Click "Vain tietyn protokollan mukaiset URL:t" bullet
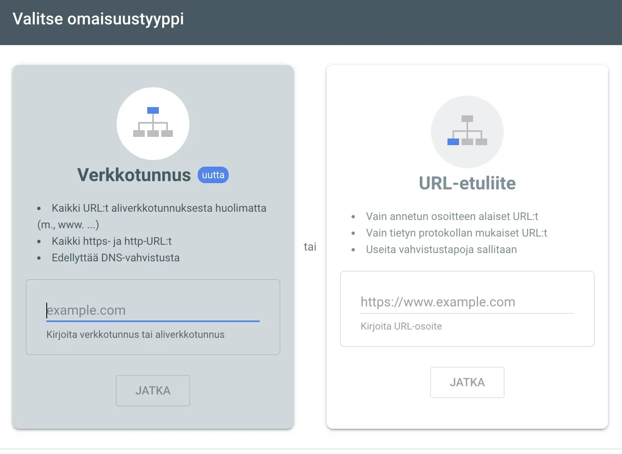The width and height of the screenshot is (622, 454). click(457, 233)
